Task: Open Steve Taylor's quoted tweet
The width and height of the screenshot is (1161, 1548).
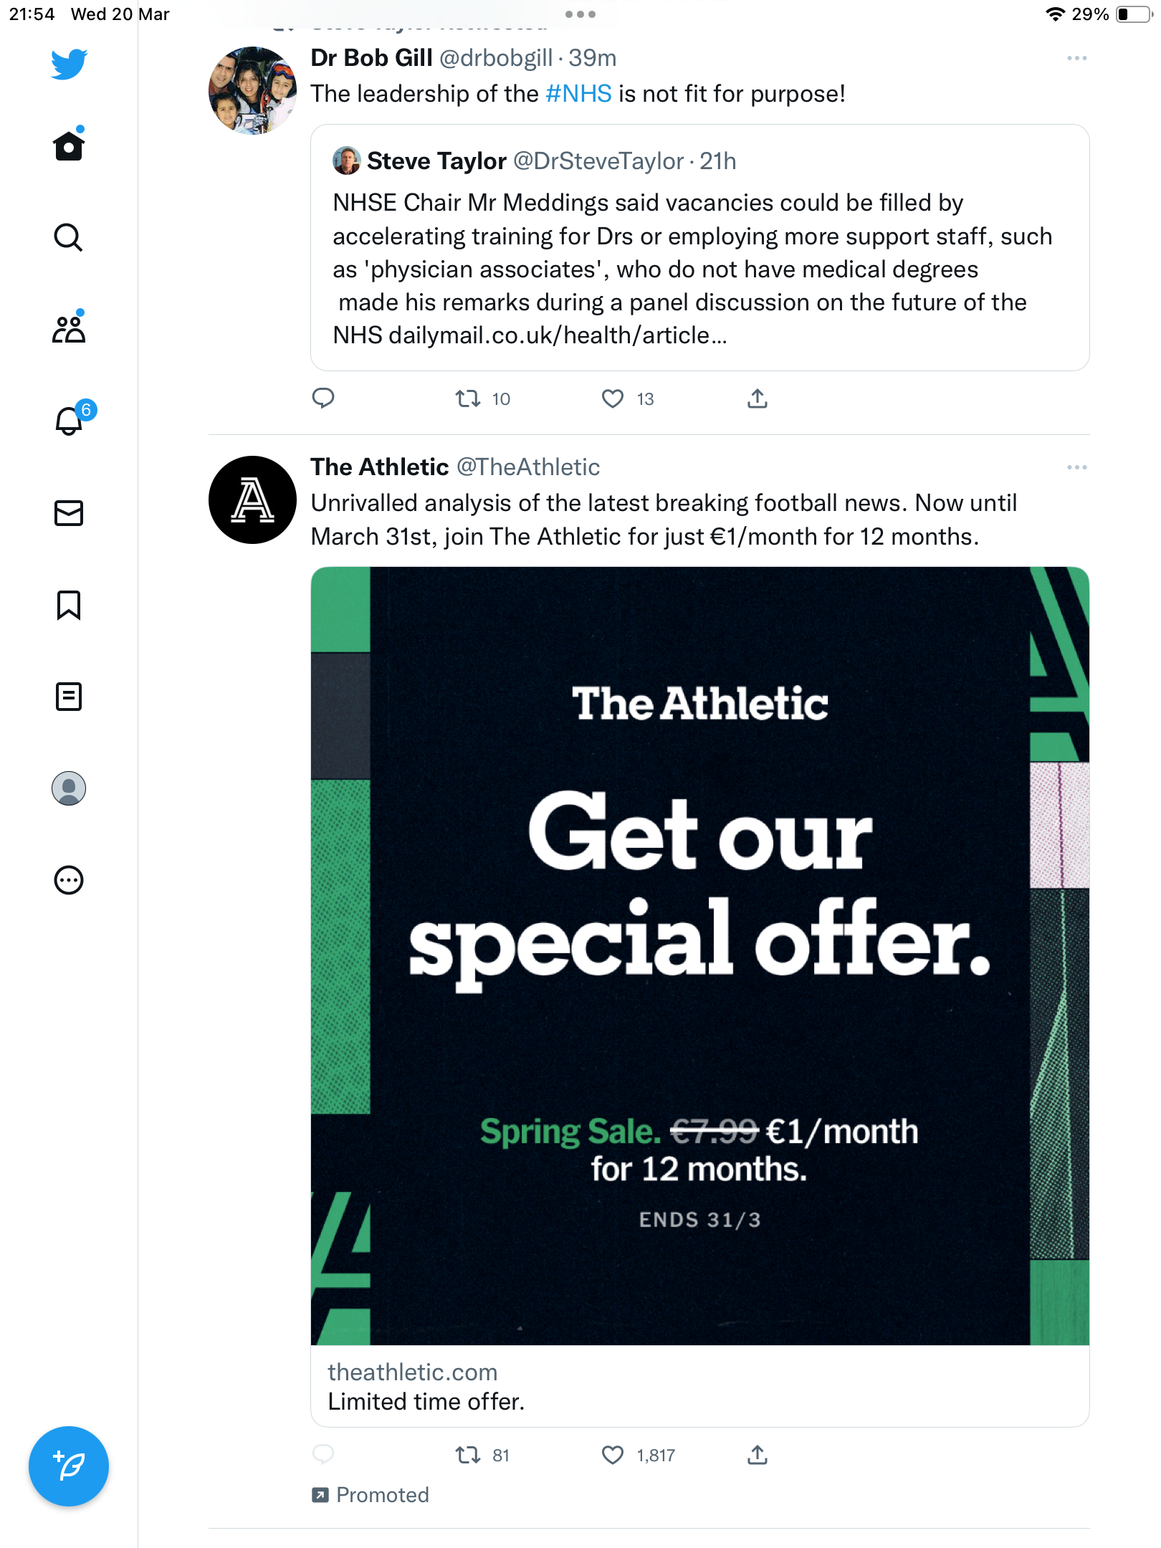Action: 700,247
